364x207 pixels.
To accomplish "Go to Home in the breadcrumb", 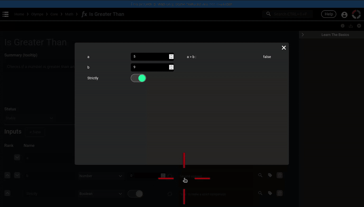I will coord(19,14).
